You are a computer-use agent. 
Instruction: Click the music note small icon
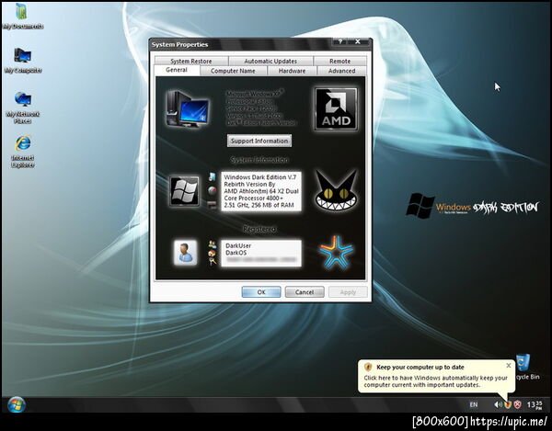point(212,176)
